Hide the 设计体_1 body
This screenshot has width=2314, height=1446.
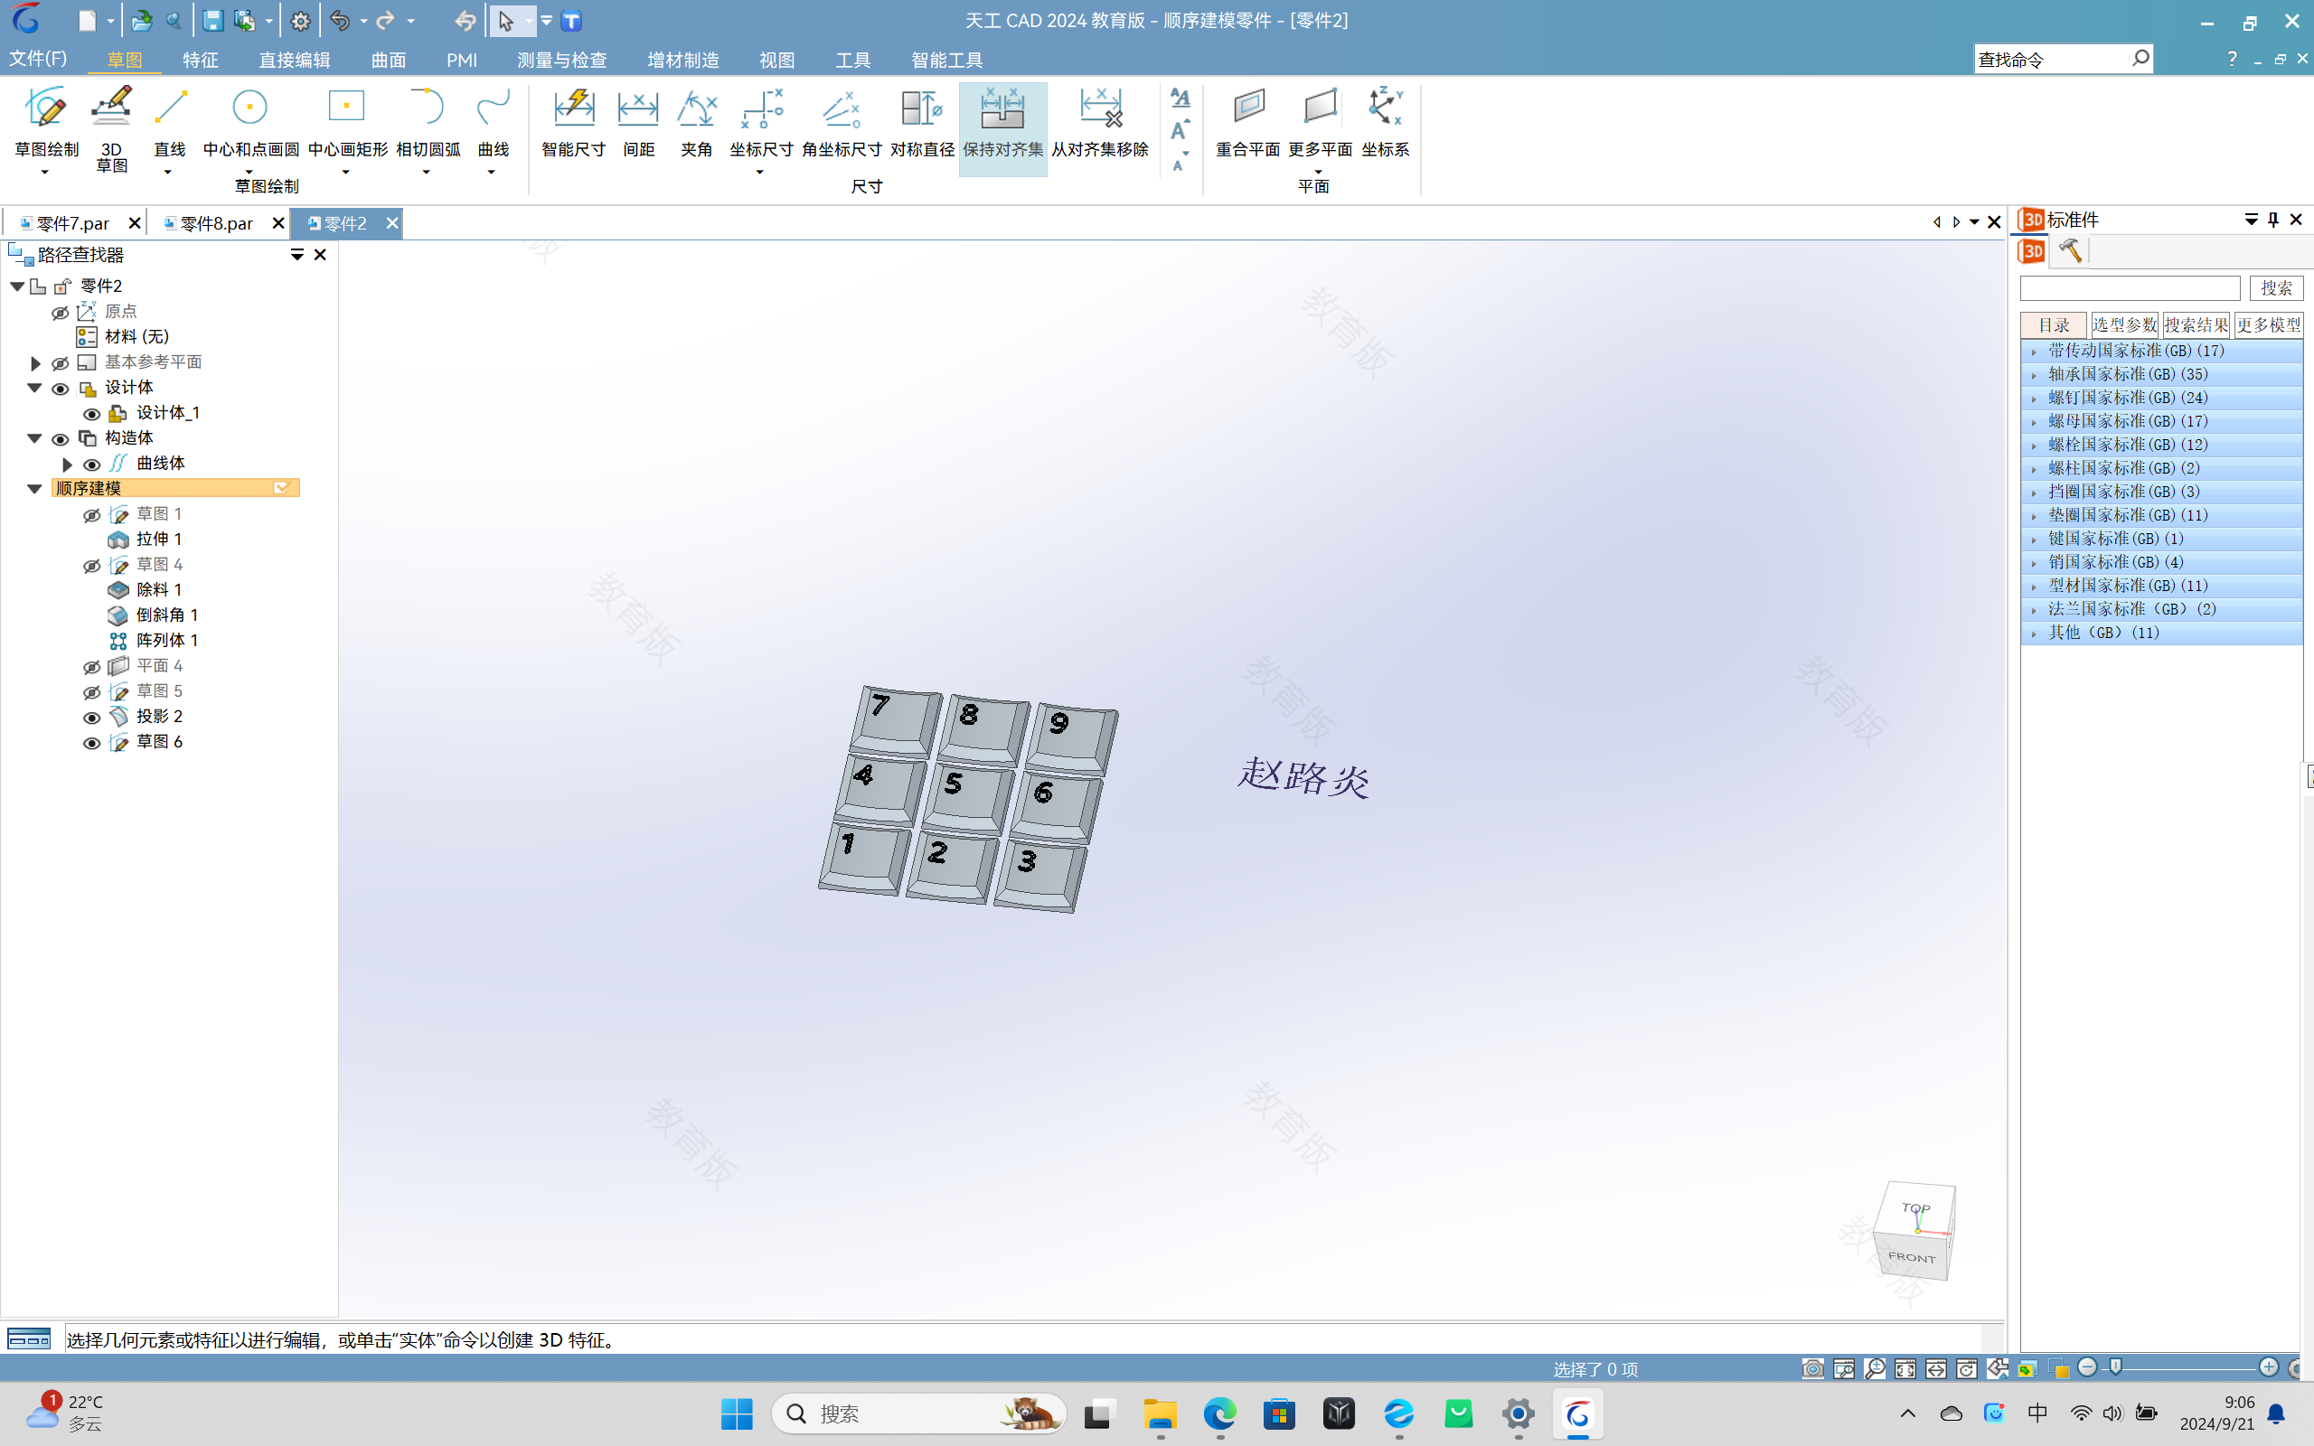(92, 414)
